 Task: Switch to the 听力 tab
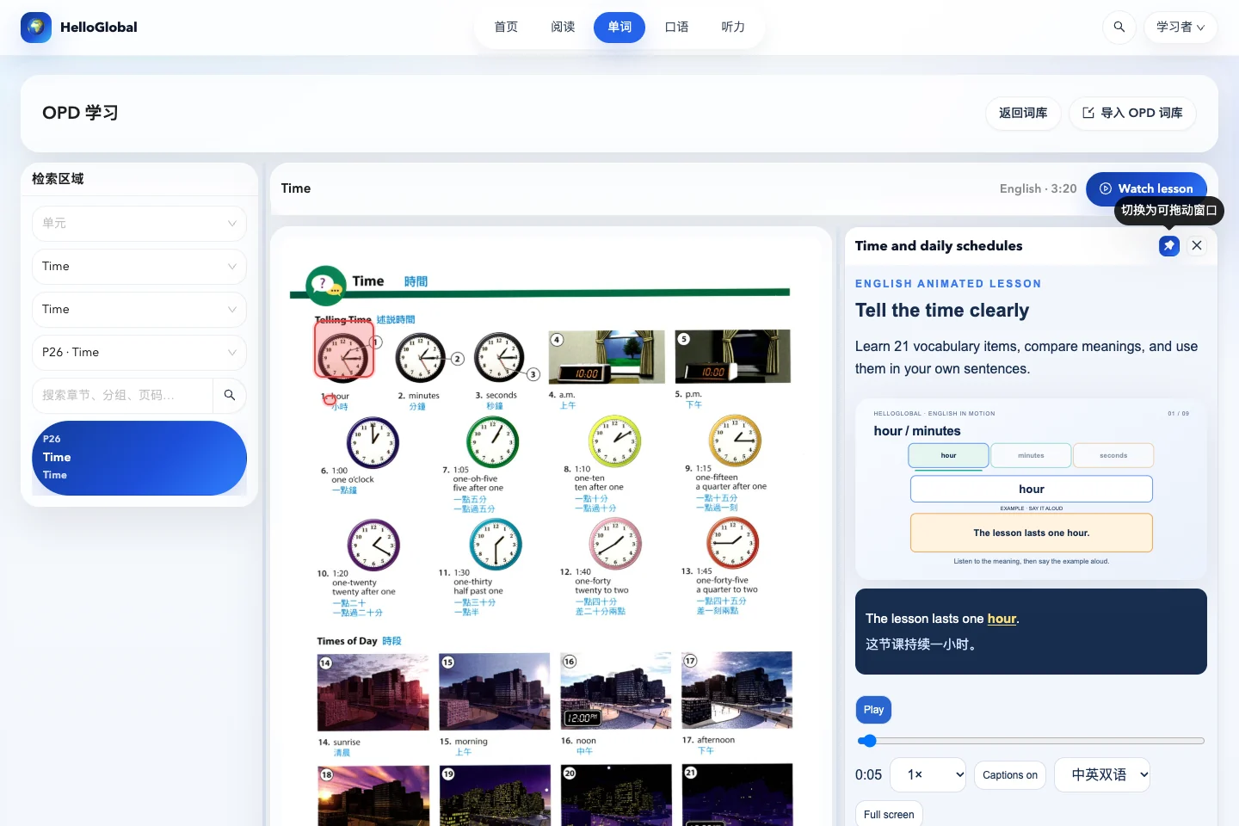(x=733, y=28)
